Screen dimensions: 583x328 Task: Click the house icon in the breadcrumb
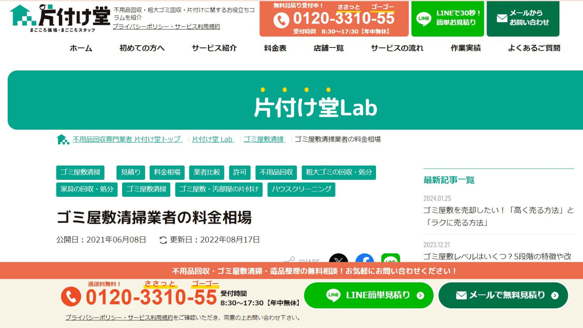63,139
